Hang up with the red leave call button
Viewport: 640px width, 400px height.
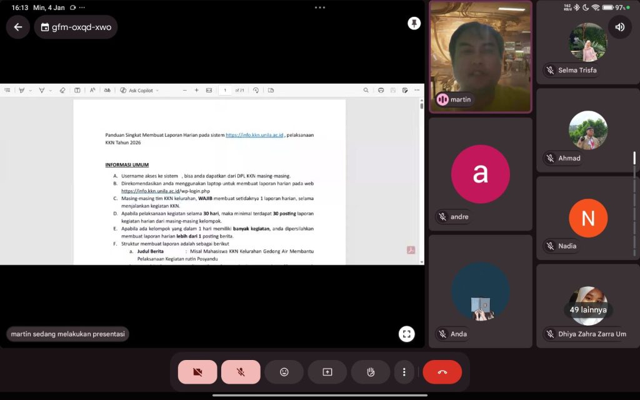coord(442,372)
